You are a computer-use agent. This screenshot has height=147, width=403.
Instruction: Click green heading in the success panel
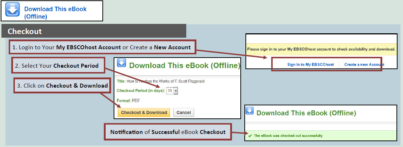(306, 113)
